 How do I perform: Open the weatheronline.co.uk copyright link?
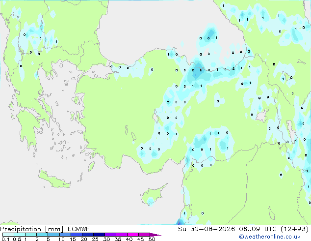269,237
